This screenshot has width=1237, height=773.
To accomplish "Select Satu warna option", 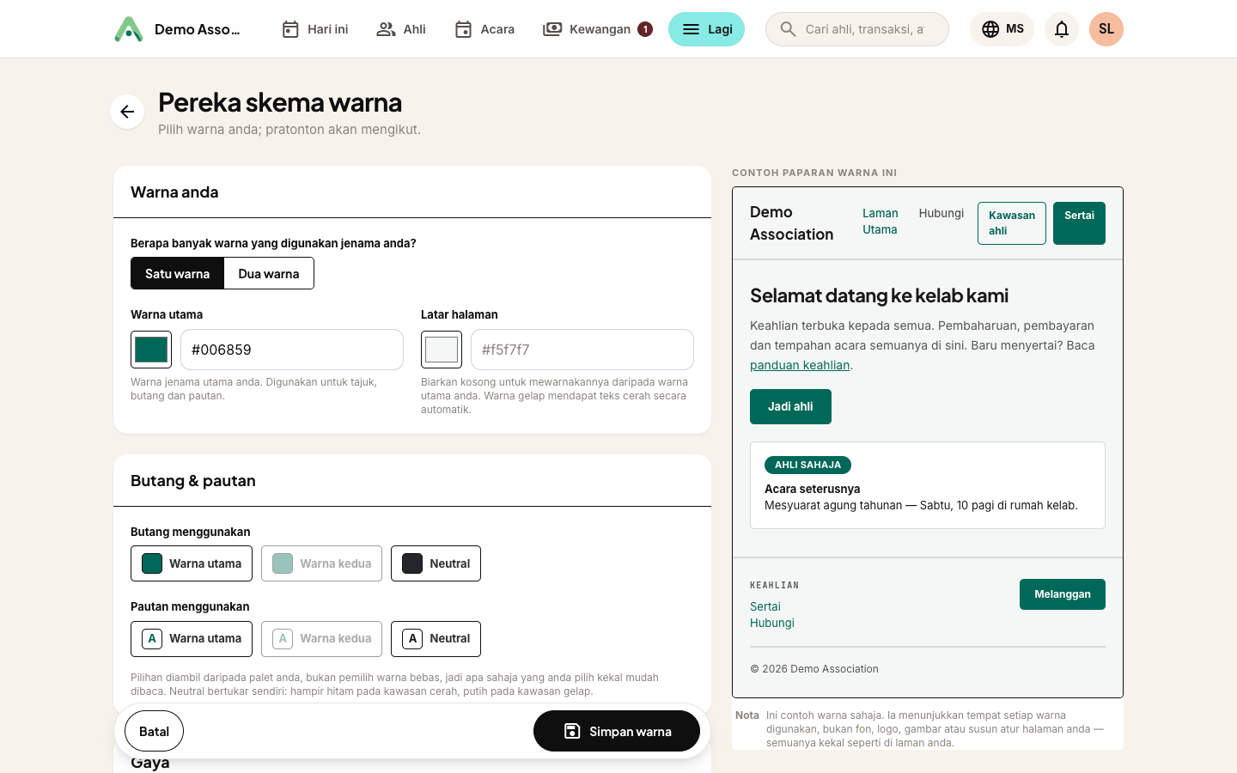I will (178, 273).
